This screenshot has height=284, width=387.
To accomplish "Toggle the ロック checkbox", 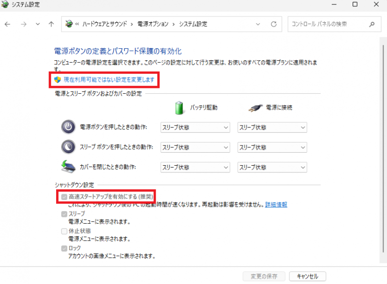I will [x=64, y=248].
